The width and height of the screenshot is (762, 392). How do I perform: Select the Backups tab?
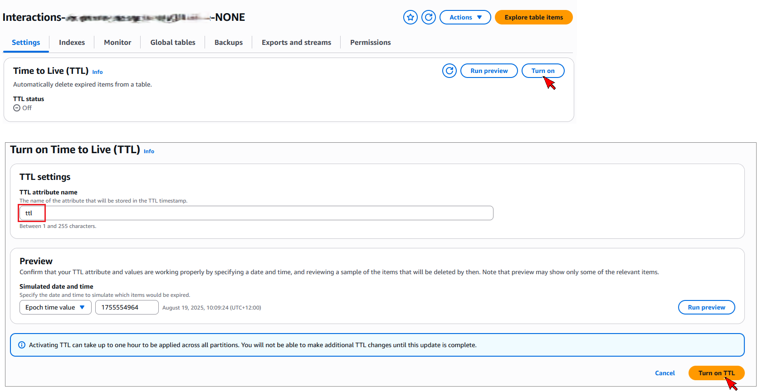229,42
